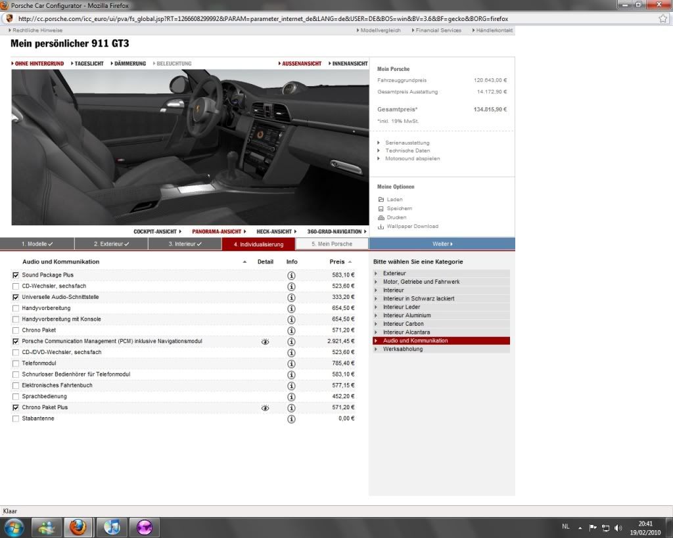Open Windows Start menu

click(x=14, y=527)
